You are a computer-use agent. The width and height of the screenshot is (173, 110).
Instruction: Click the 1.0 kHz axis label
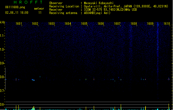pyautogui.click(x=2, y=50)
